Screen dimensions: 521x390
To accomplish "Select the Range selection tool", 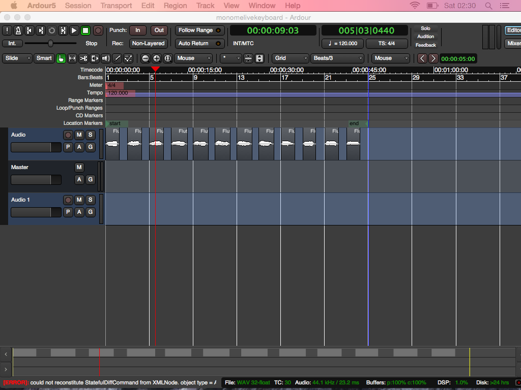I will pyautogui.click(x=72, y=58).
